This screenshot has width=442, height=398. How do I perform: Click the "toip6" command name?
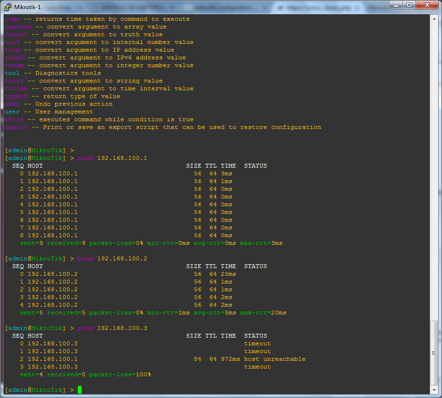tap(14, 58)
